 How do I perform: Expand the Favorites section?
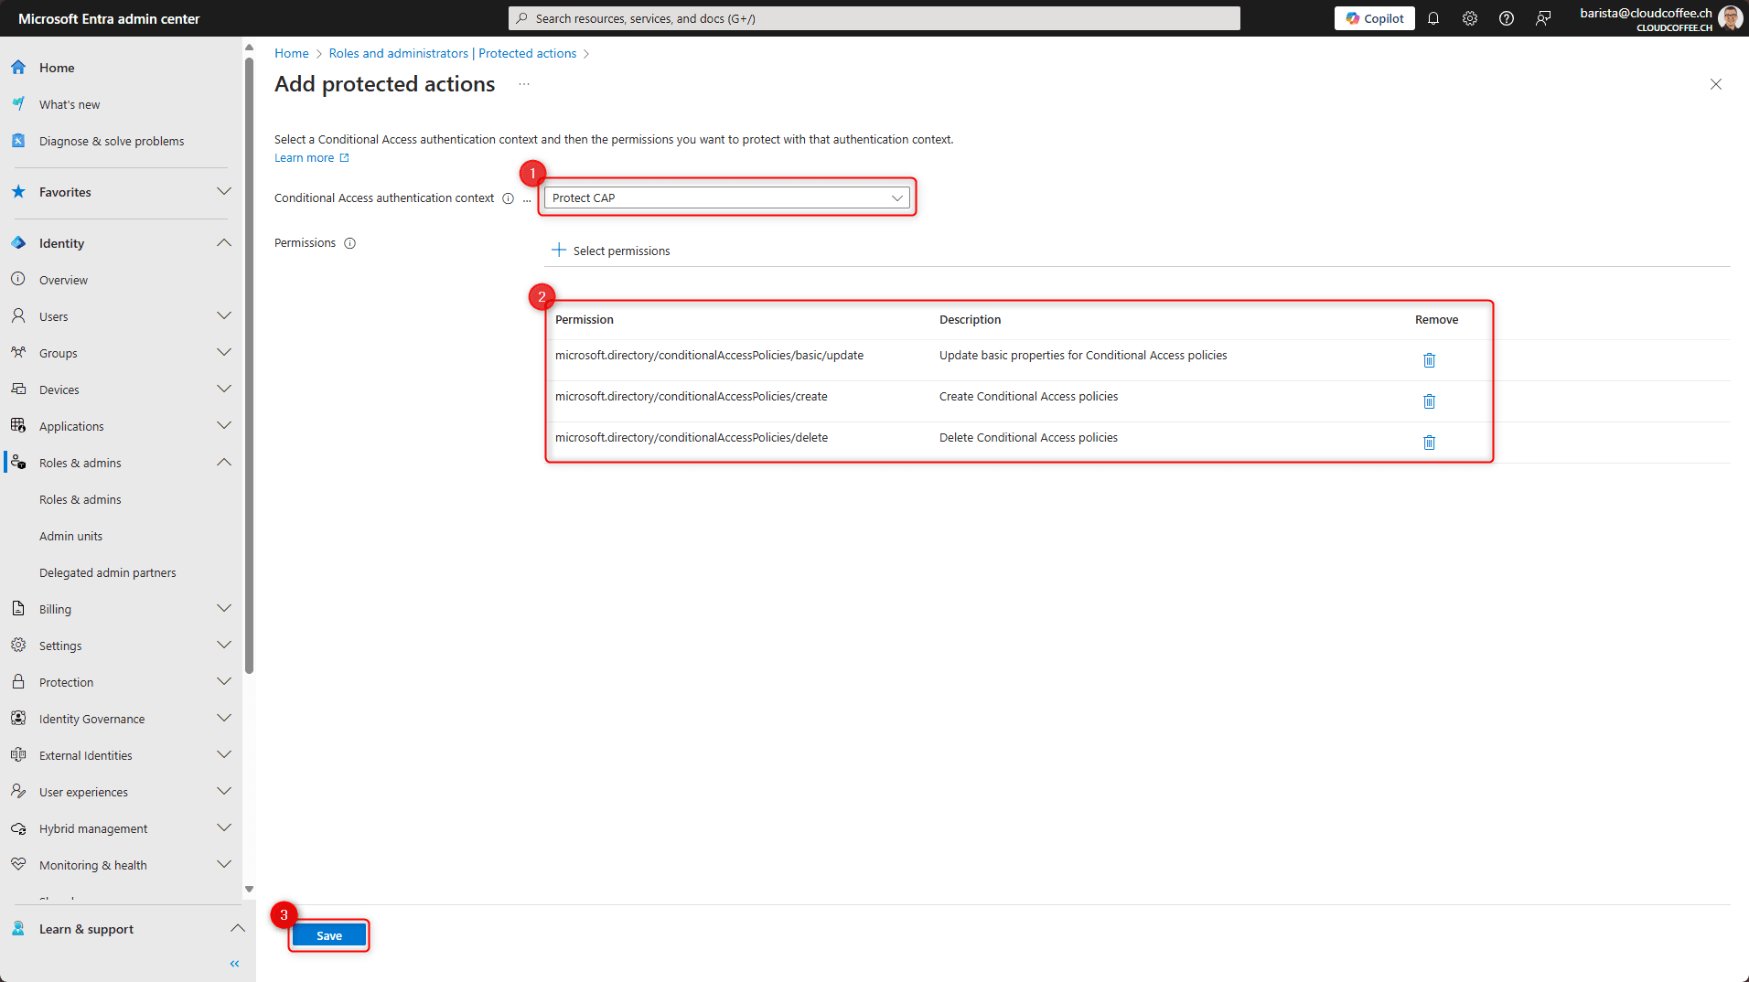click(x=223, y=191)
